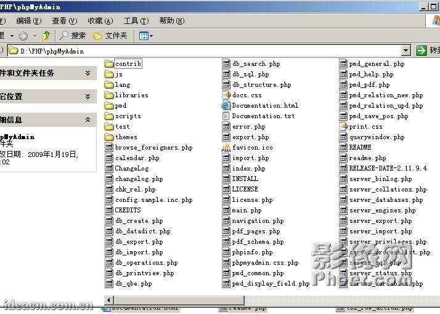Click the horizontal scrollbar thumb

[179, 300]
